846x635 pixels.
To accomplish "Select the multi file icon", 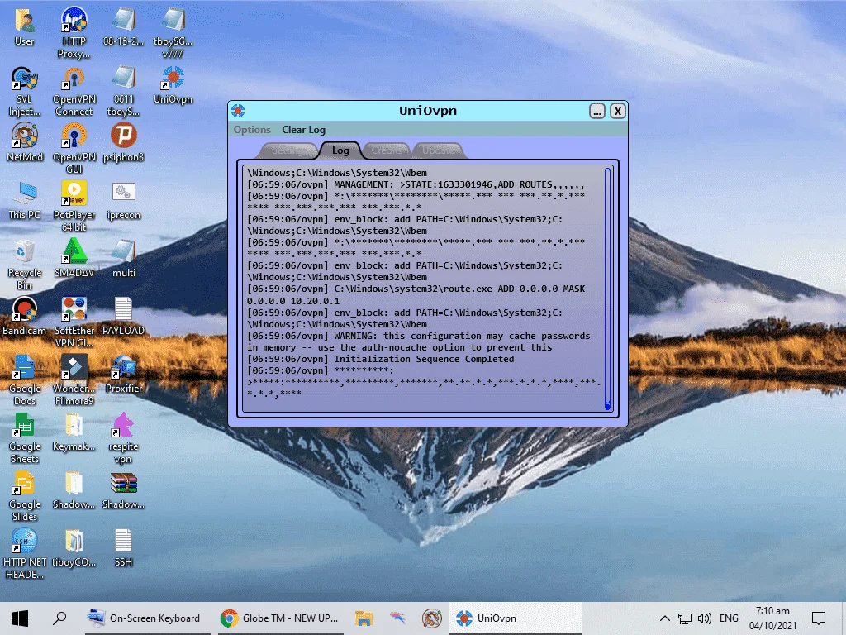I will point(124,258).
